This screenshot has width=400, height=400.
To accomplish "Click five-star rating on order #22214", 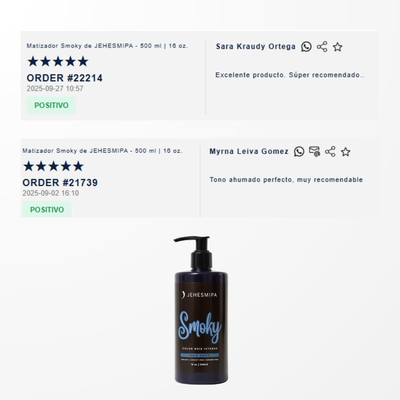I will pyautogui.click(x=58, y=61).
